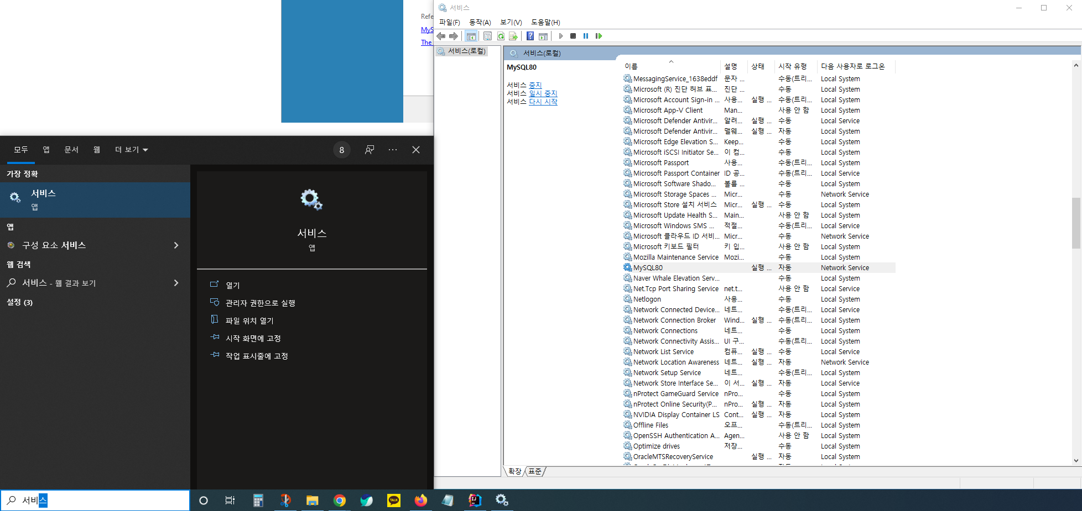Click the Start Service play icon

coord(560,36)
